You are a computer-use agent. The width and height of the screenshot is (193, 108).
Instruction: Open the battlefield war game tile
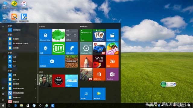tap(86, 74)
